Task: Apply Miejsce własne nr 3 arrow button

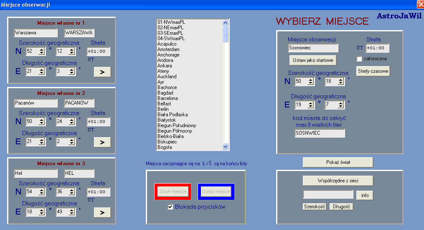Action: click(x=102, y=213)
